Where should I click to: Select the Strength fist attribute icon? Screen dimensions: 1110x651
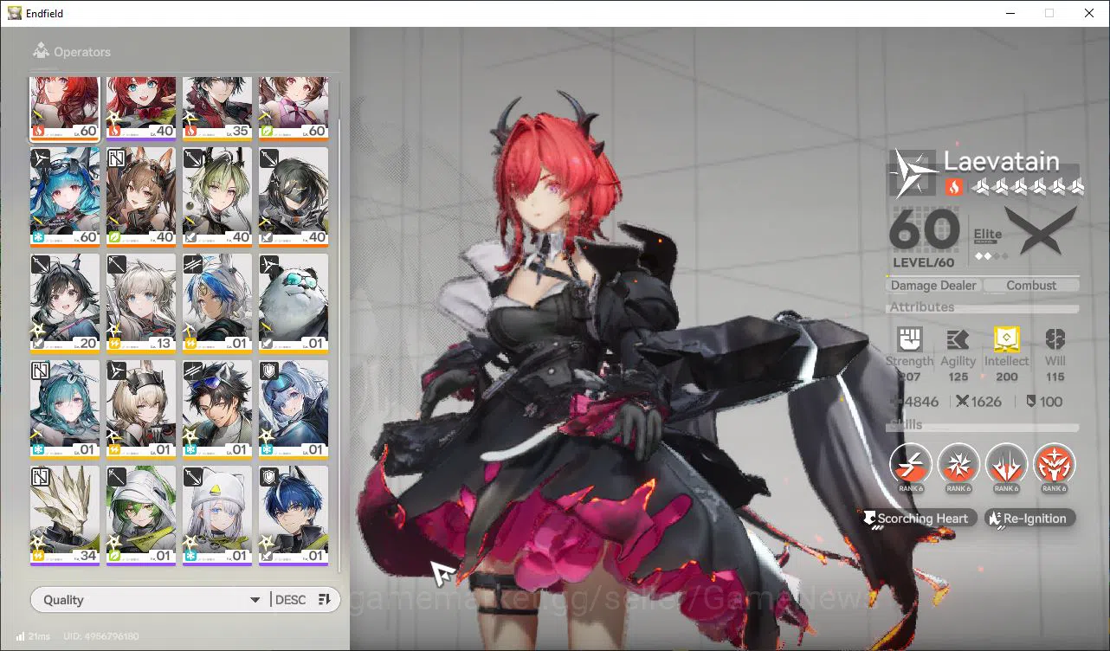click(910, 338)
